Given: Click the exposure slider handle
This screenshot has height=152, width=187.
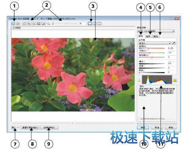Looking at the screenshot, I should pos(152,64).
